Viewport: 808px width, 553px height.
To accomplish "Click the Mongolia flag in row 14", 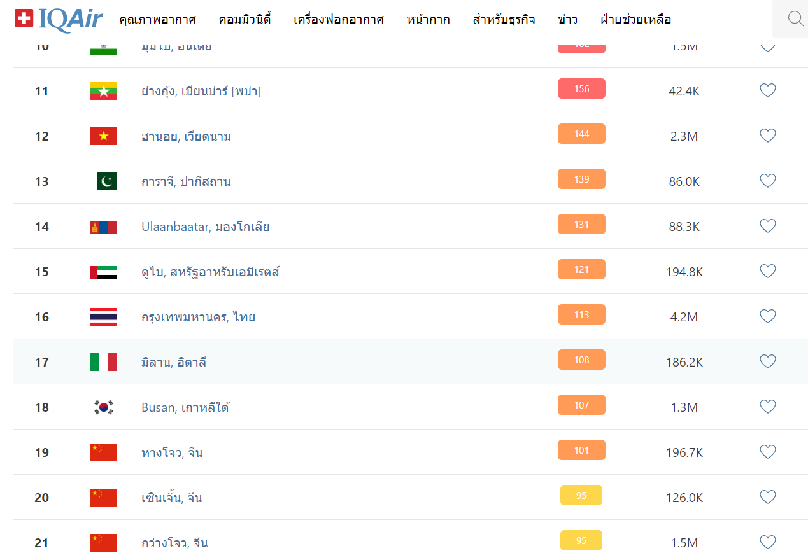I will point(103,227).
